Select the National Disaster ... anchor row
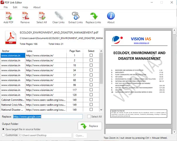Screen dimensions: 177x141 [x=13, y=110]
